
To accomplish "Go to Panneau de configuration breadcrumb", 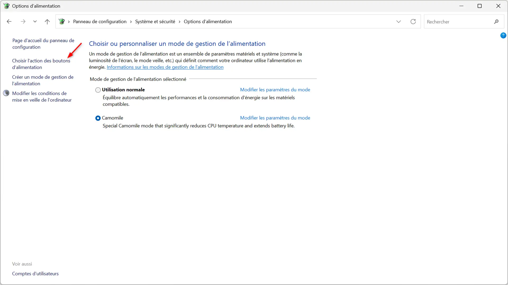I will tap(100, 22).
